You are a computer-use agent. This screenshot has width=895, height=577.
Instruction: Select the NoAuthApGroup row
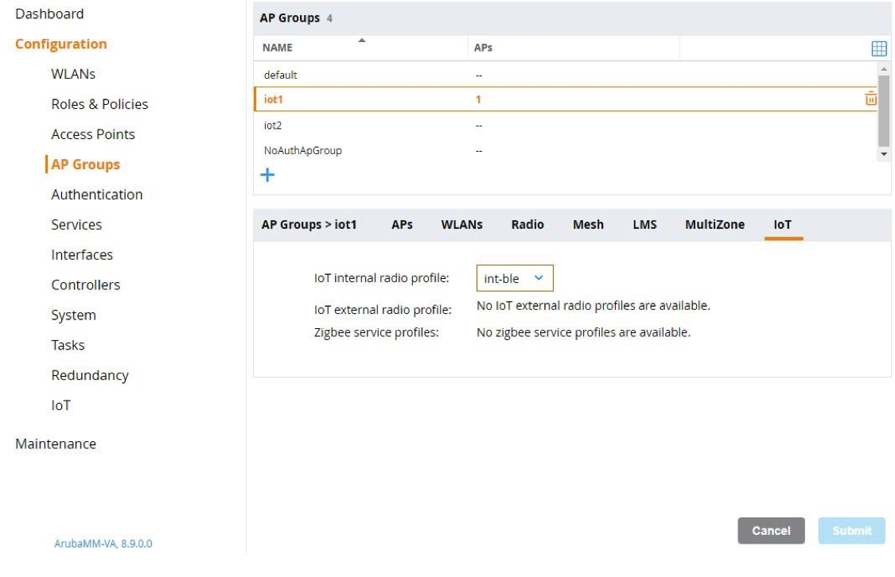point(302,150)
